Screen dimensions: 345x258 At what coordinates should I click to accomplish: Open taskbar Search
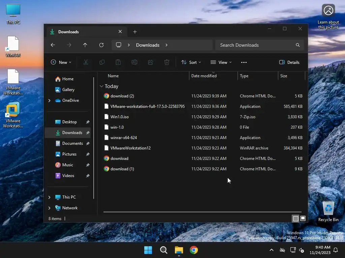pyautogui.click(x=164, y=250)
